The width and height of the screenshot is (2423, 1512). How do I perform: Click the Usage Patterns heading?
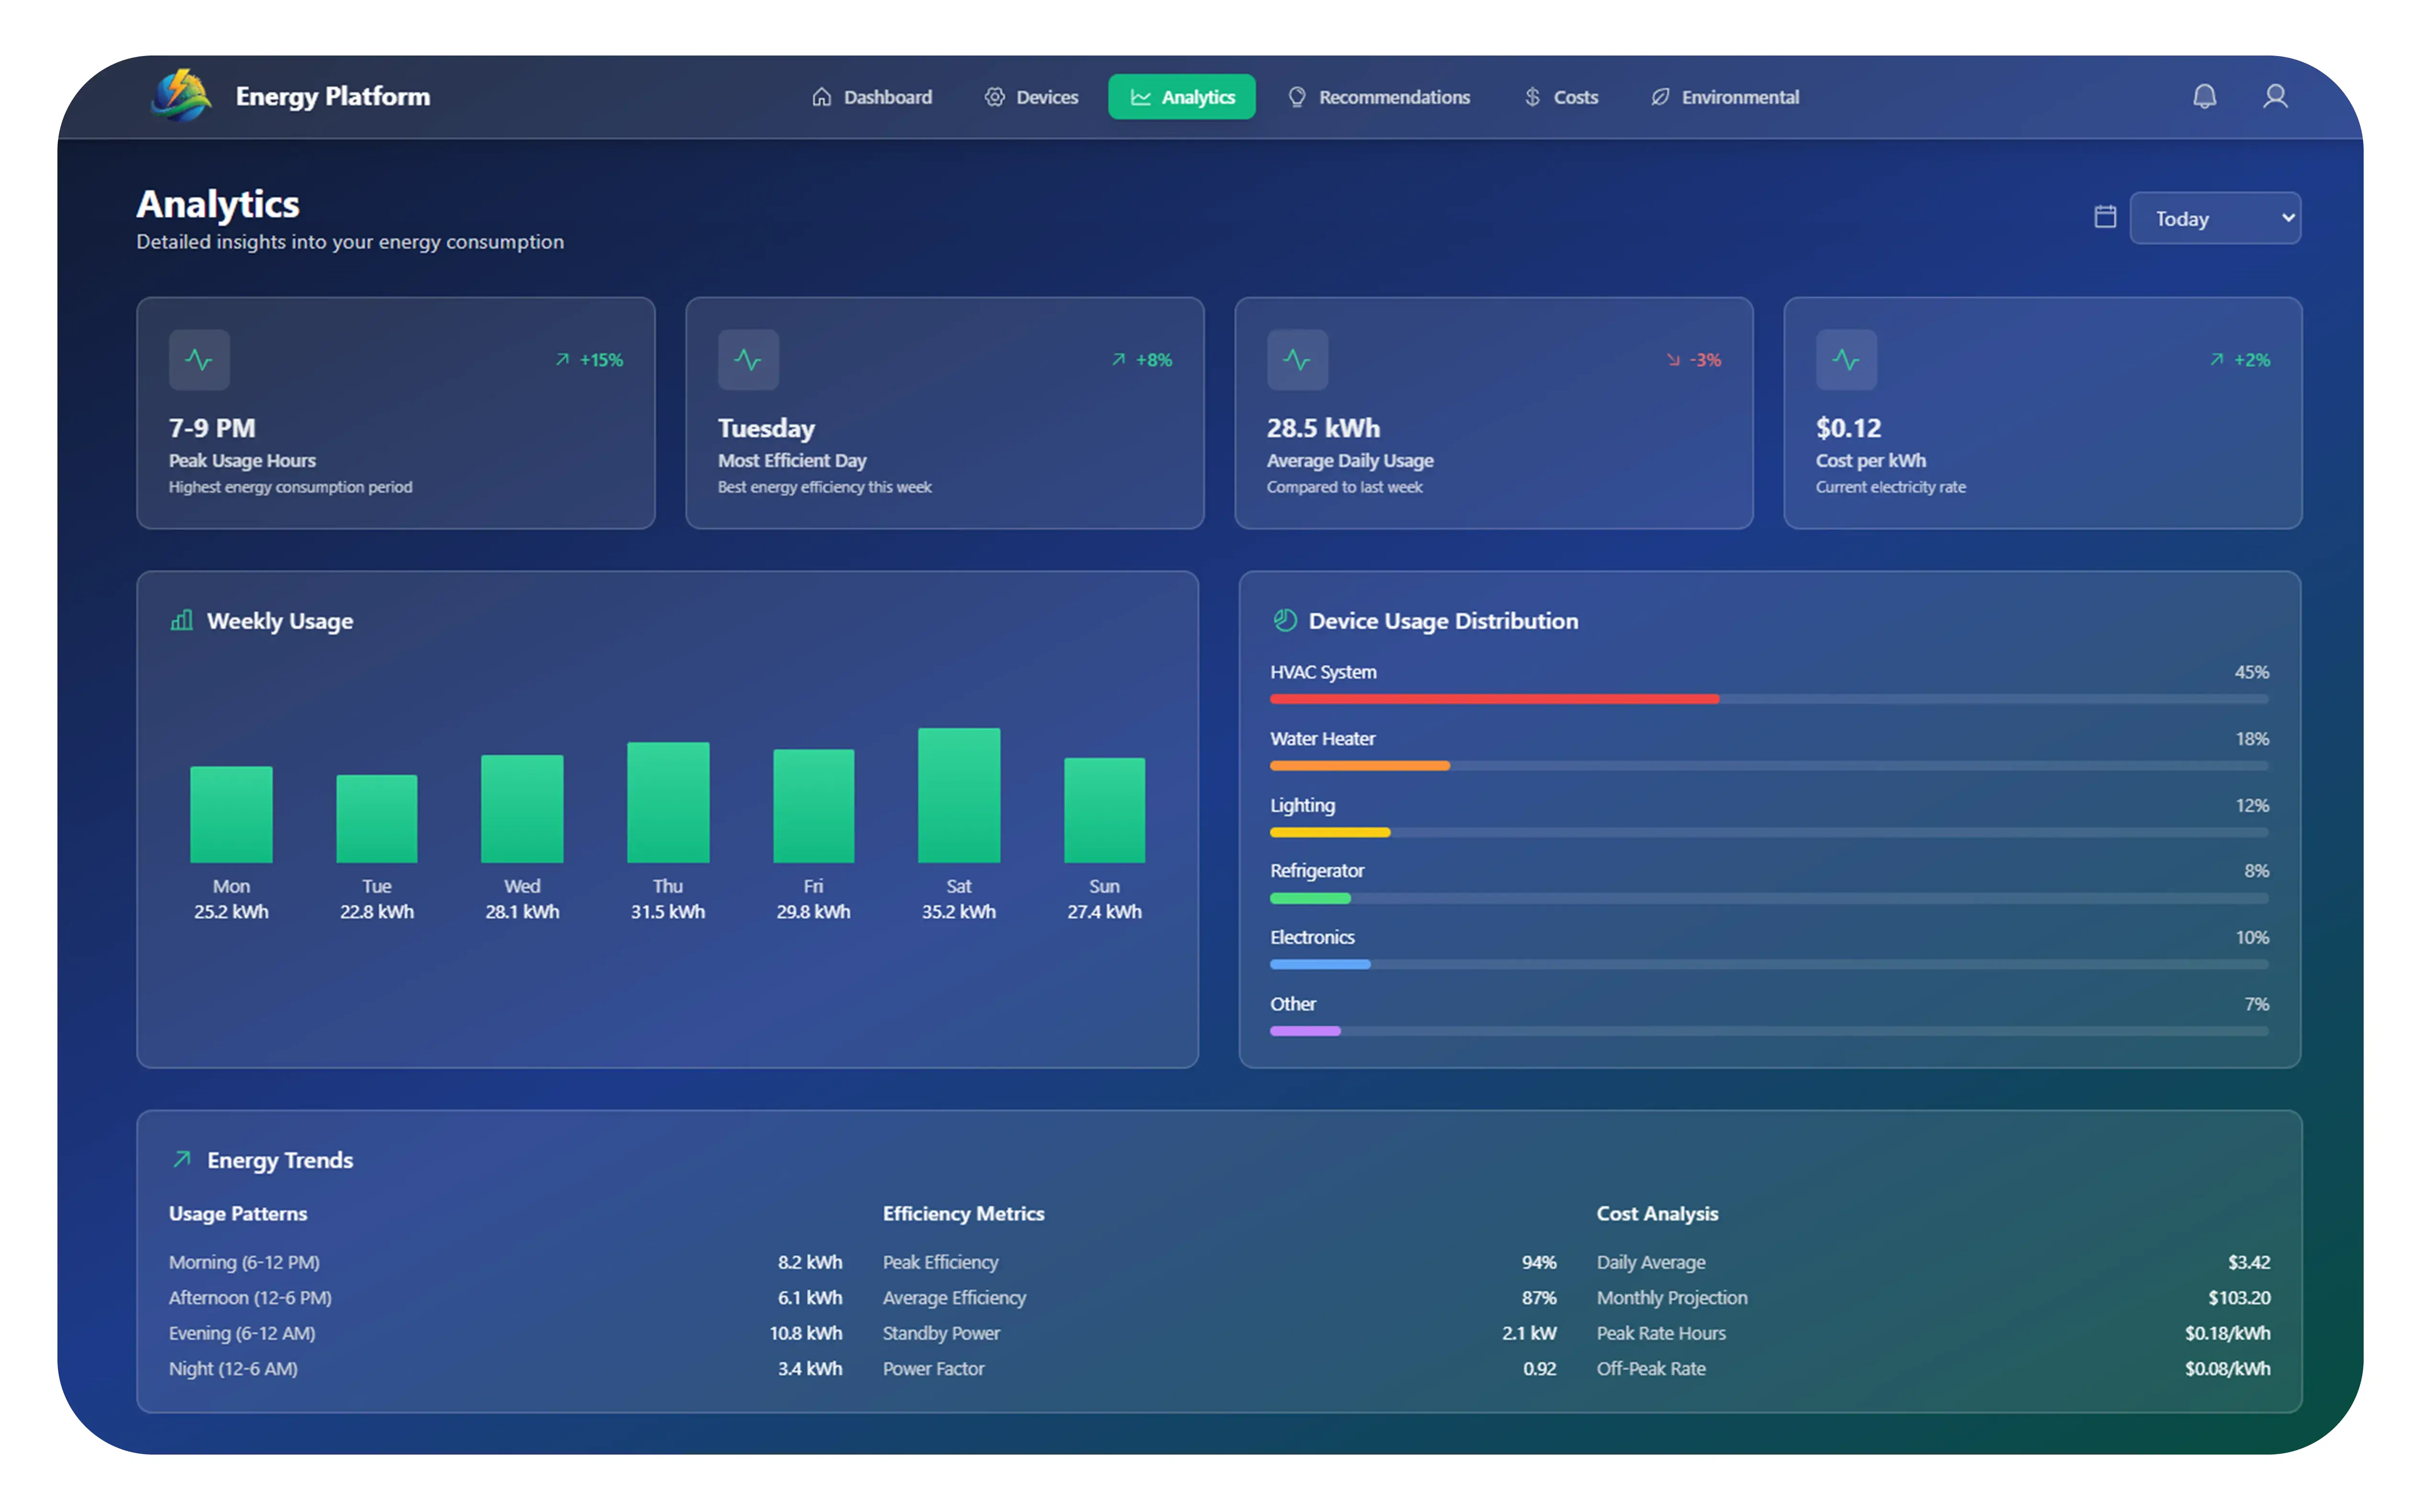238,1213
